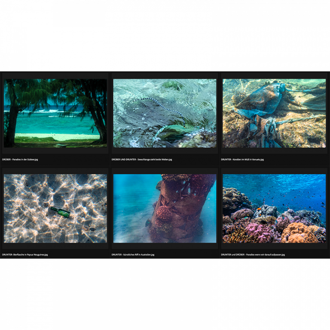Image resolution: width=330 pixels, height=330 pixels.
Task: Click the white sand strip in the beach photo
Action: (x=57, y=137)
